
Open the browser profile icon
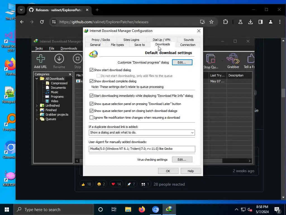270,22
